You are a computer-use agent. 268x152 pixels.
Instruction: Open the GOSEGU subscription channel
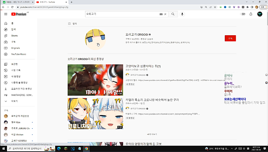click(18, 141)
